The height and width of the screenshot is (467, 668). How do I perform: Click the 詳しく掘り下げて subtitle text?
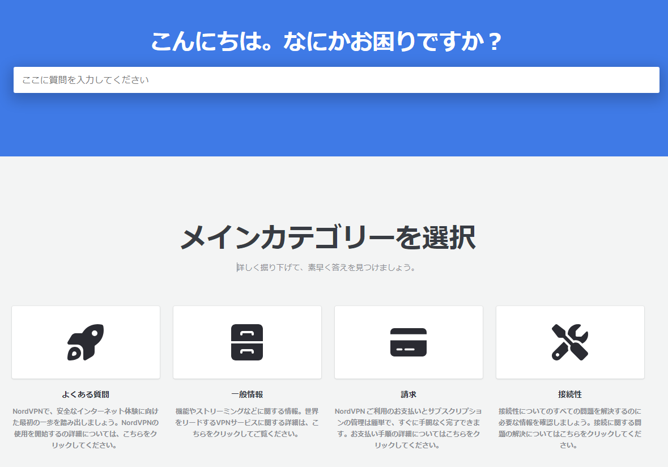click(x=326, y=268)
